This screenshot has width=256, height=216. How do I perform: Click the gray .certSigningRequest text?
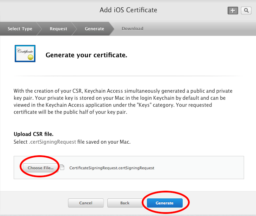[x=52, y=142]
